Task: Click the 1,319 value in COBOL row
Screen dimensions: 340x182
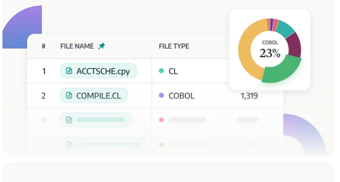Action: click(x=249, y=96)
